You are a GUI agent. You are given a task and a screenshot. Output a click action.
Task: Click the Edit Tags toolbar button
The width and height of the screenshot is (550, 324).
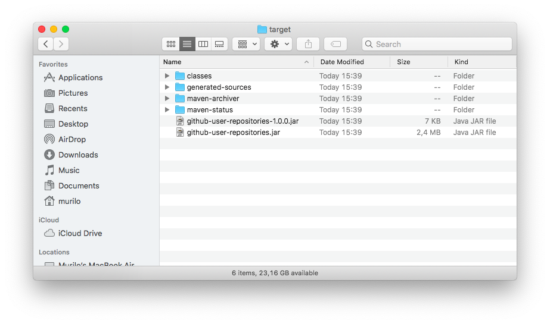(335, 44)
